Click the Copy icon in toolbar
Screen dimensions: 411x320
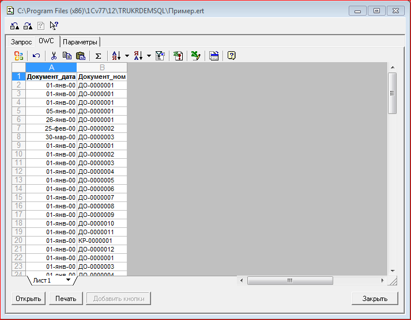pos(67,56)
